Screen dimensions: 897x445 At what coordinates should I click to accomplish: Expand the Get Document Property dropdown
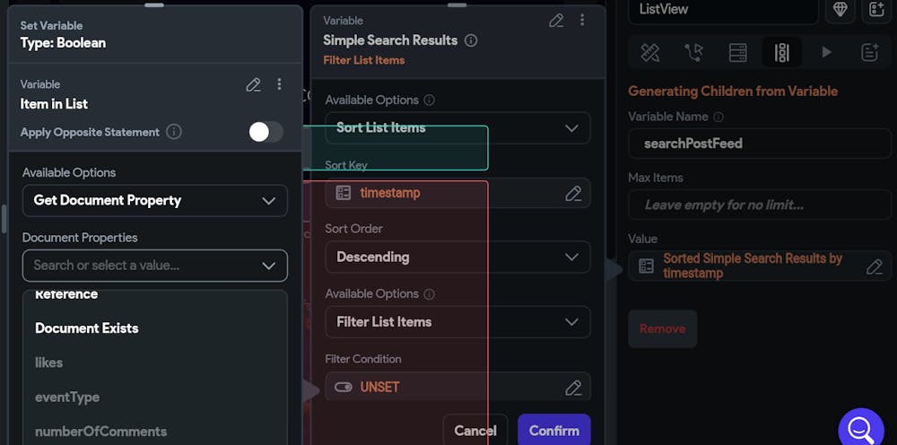pos(154,201)
